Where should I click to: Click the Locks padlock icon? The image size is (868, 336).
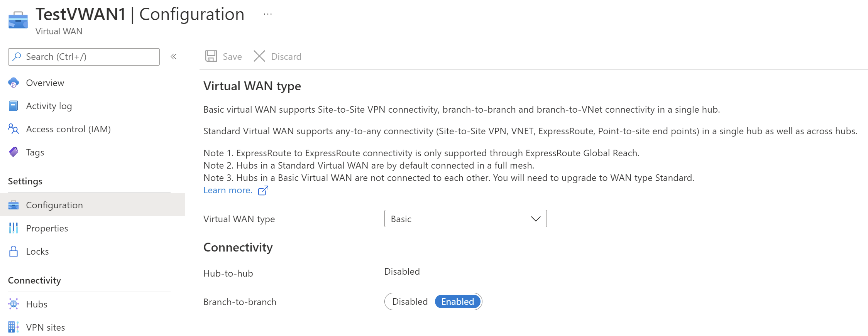point(14,251)
